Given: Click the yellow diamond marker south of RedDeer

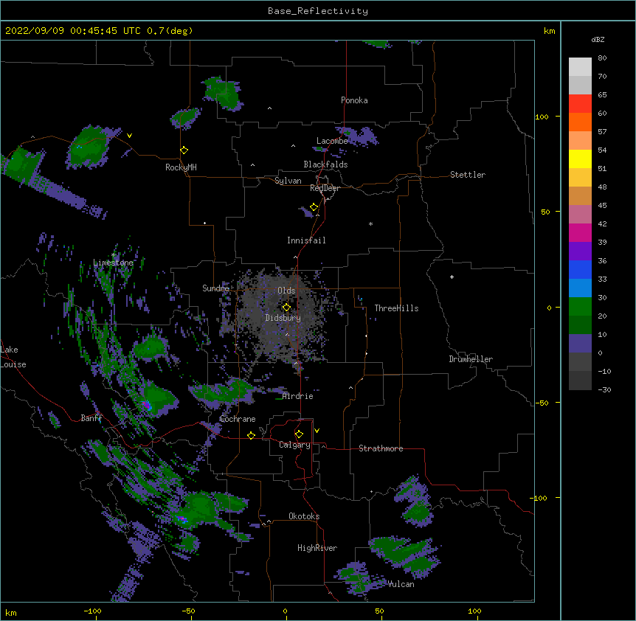Looking at the screenshot, I should pyautogui.click(x=314, y=207).
